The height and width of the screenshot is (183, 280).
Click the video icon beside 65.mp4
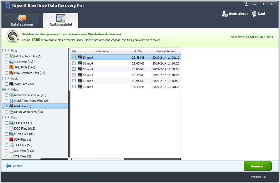tap(80, 81)
